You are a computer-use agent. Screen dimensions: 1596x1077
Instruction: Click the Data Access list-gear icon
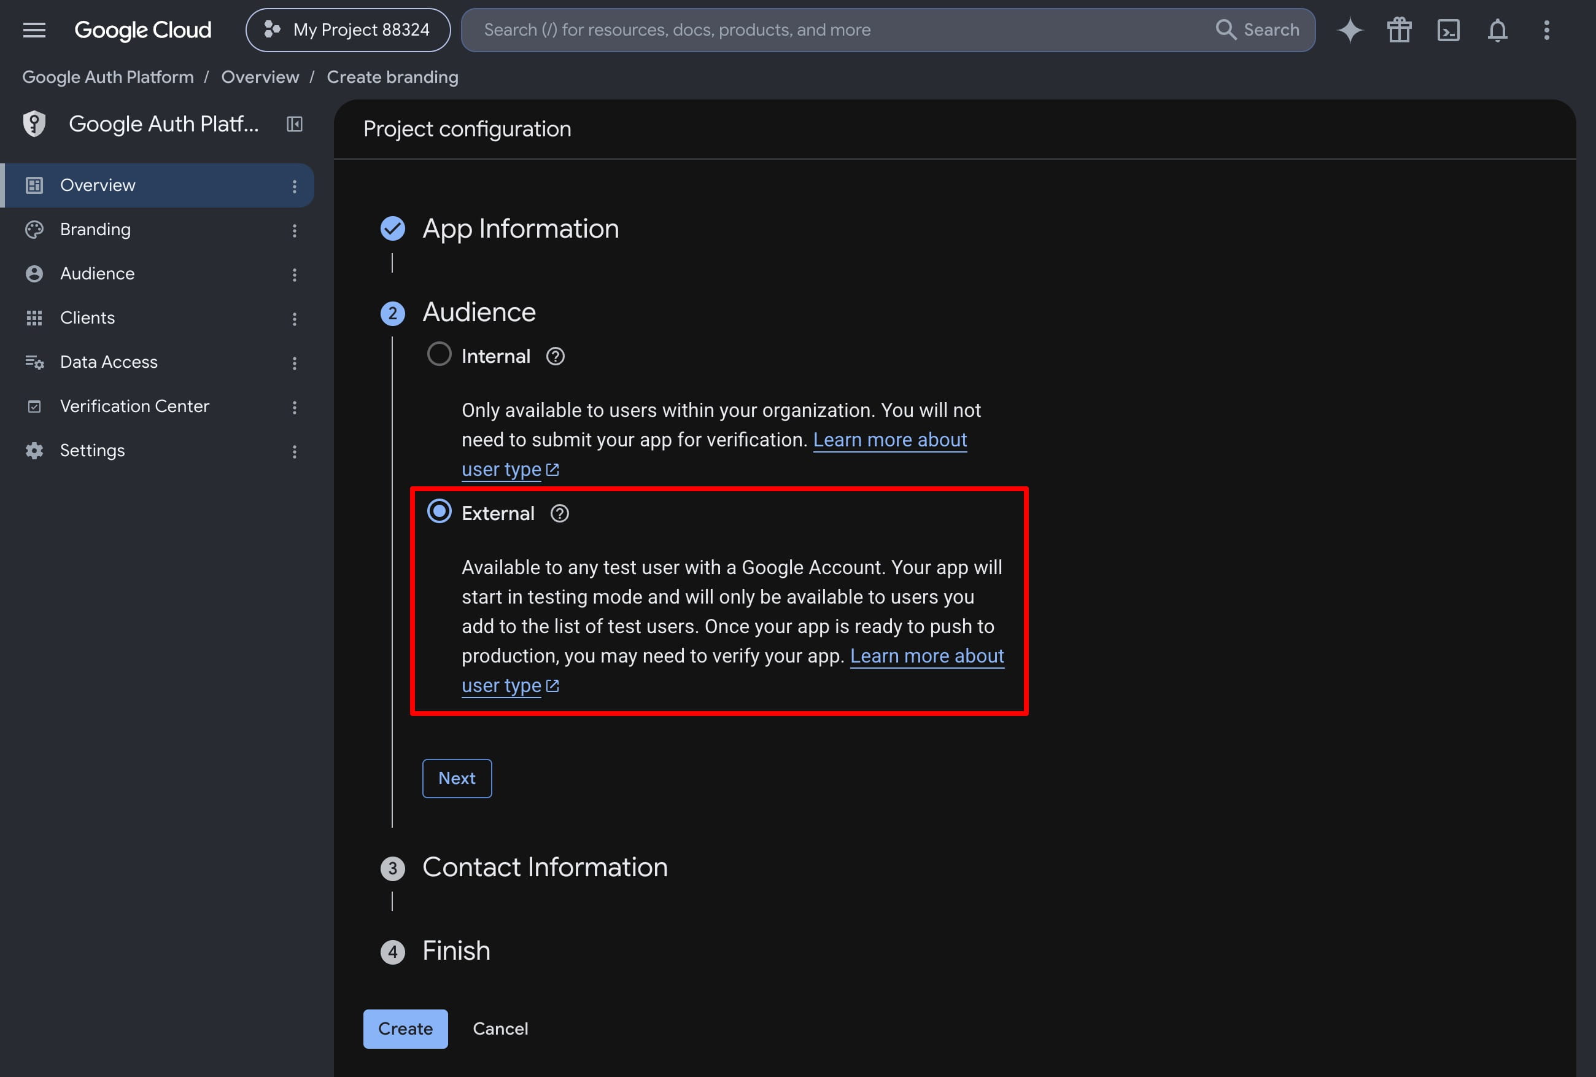(x=34, y=362)
